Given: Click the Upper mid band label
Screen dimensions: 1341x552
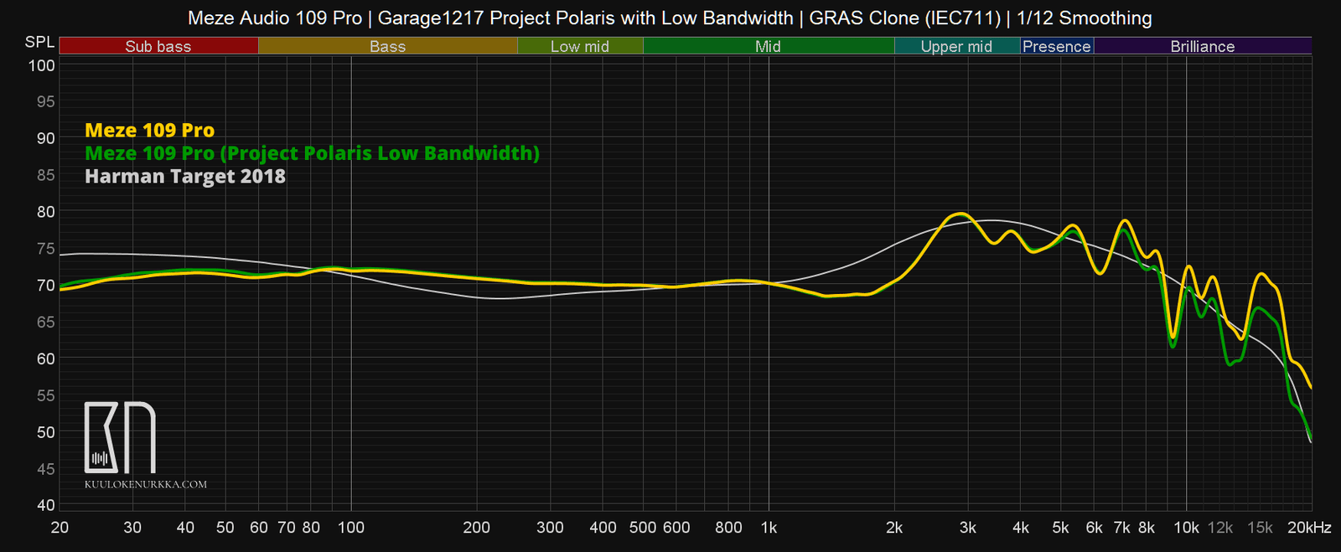Looking at the screenshot, I should [x=956, y=47].
